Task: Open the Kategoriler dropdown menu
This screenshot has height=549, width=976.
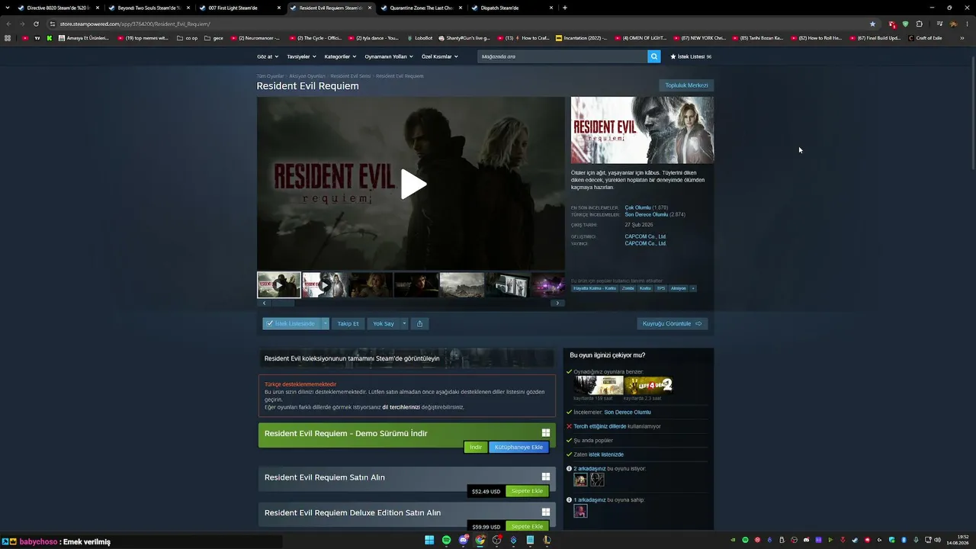Action: coord(340,56)
